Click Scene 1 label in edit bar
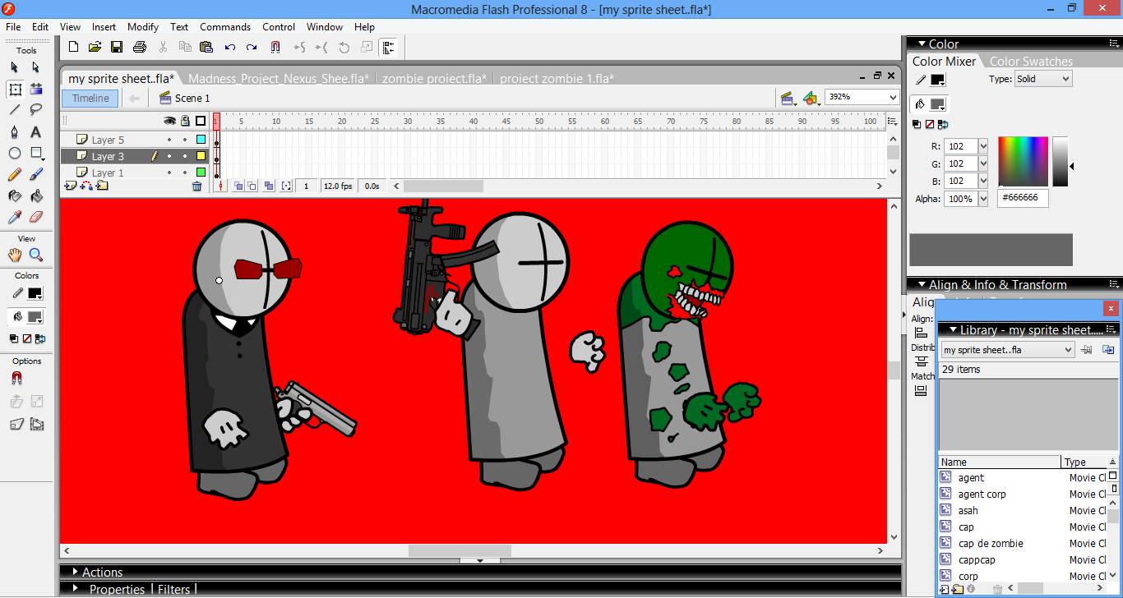 click(x=192, y=98)
